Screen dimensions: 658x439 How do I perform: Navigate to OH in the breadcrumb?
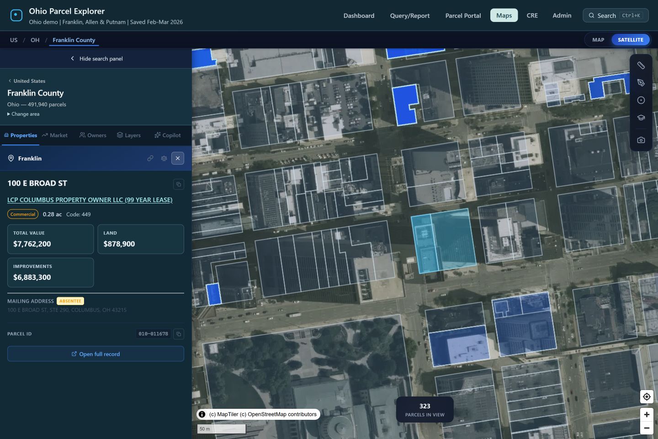(x=35, y=40)
